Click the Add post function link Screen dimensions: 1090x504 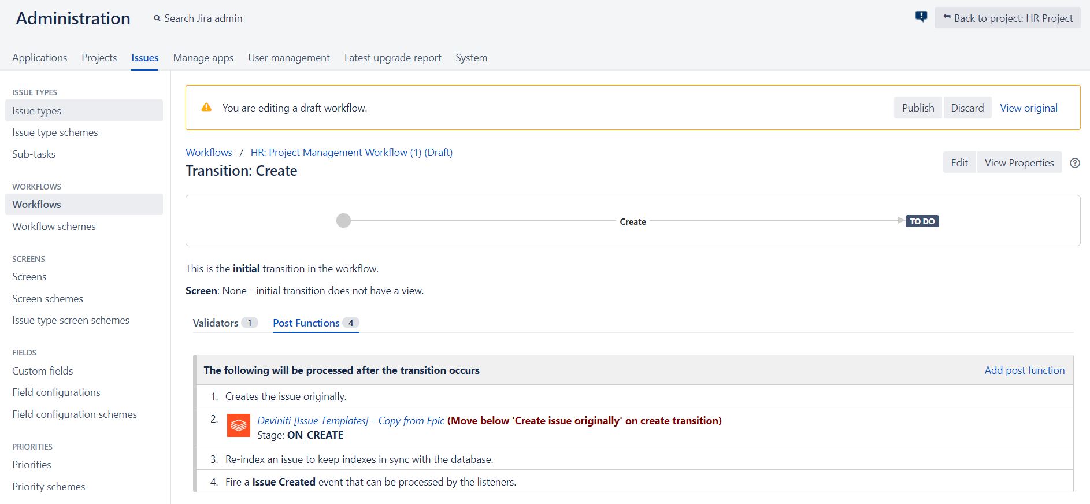point(1024,370)
